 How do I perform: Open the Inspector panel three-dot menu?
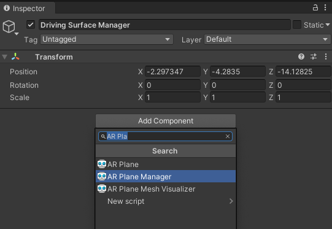click(x=325, y=7)
